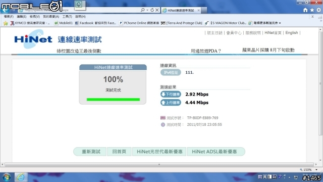323x182 pixels.
Task: Expand the address bar search dropdown arrow
Action: [147, 10]
